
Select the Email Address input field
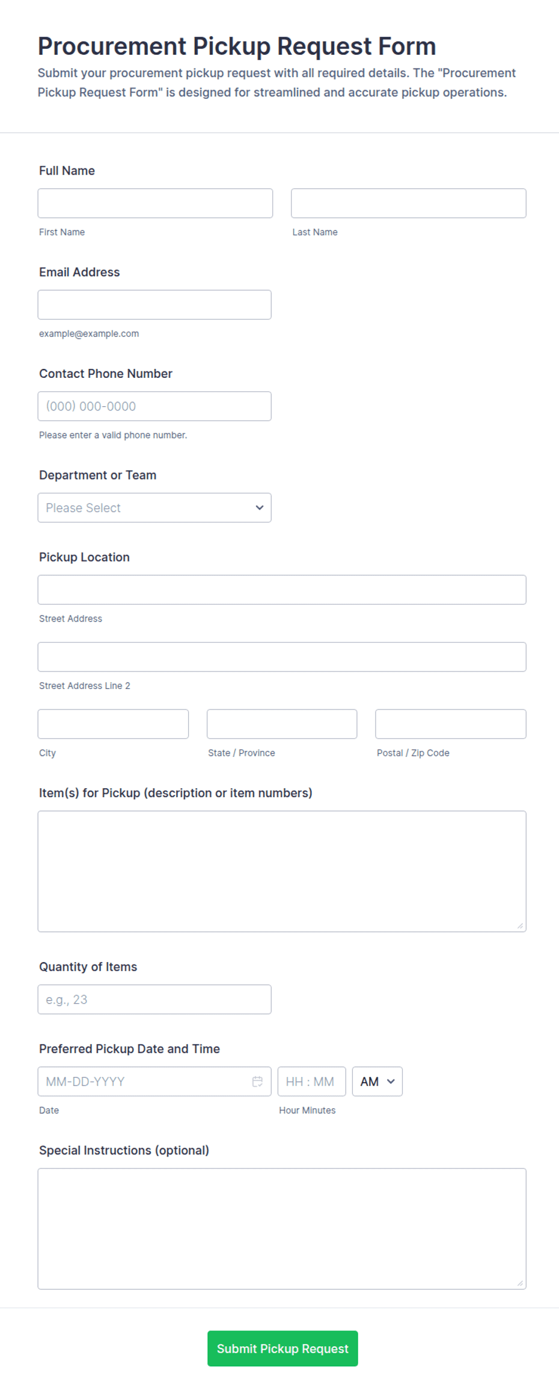pos(154,304)
